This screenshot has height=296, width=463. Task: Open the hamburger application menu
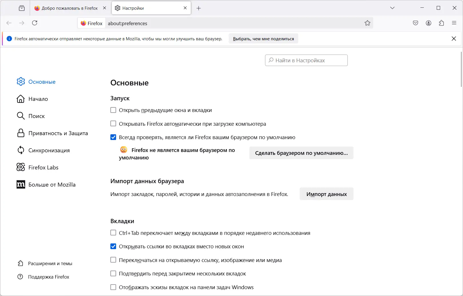(x=454, y=23)
